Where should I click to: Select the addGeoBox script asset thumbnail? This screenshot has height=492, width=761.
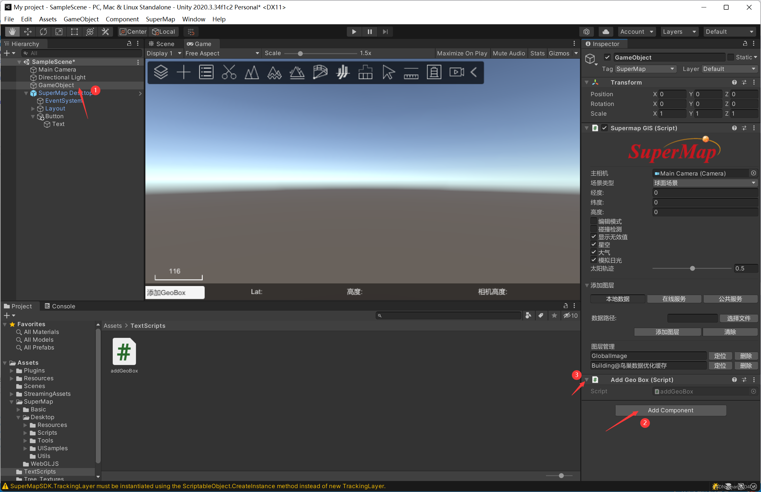124,351
